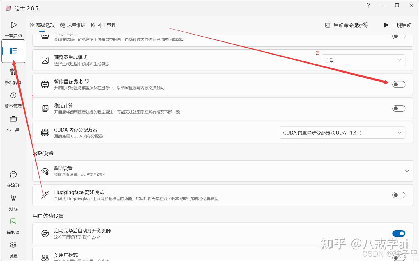Expand the 监听设置 section chevron
This screenshot has width=419, height=261.
click(x=407, y=171)
